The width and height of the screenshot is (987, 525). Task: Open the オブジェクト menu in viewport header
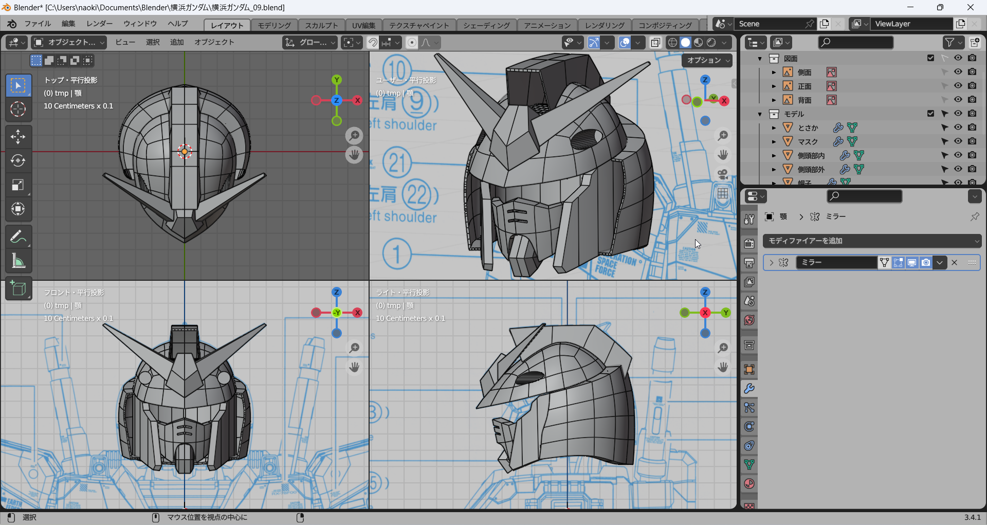click(x=214, y=42)
